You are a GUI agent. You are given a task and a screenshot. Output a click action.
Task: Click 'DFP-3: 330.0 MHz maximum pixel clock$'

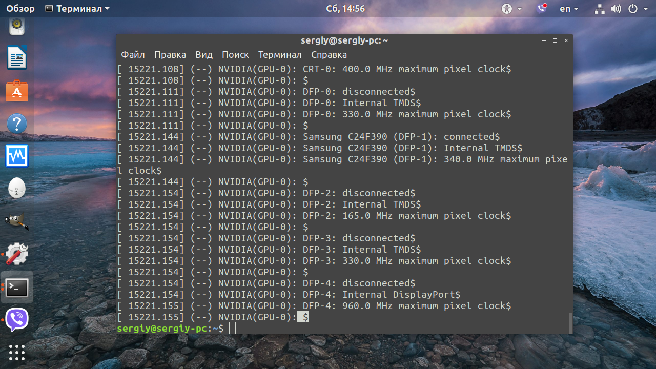coord(407,260)
